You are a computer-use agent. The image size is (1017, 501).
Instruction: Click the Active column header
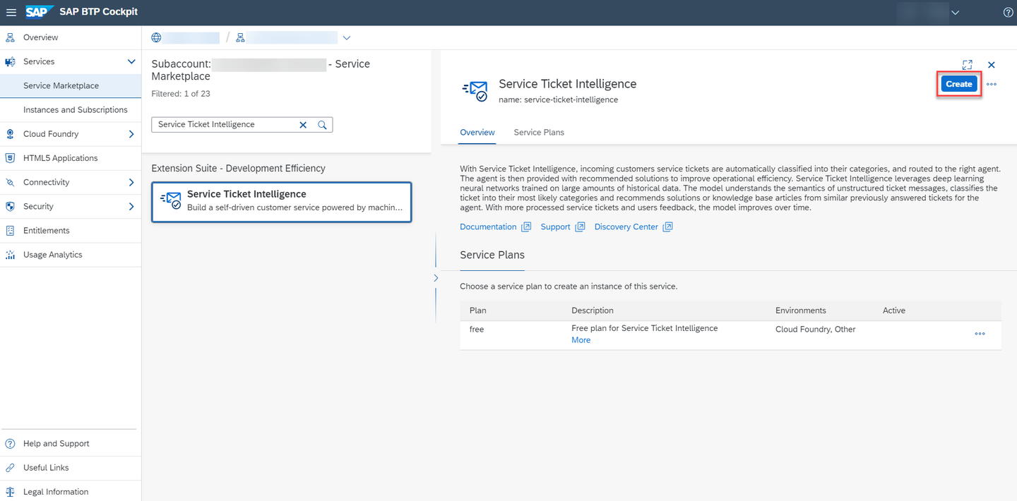[x=894, y=310]
